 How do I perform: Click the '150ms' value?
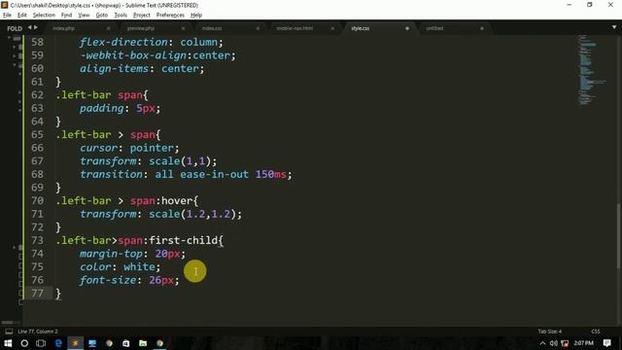[x=270, y=174]
